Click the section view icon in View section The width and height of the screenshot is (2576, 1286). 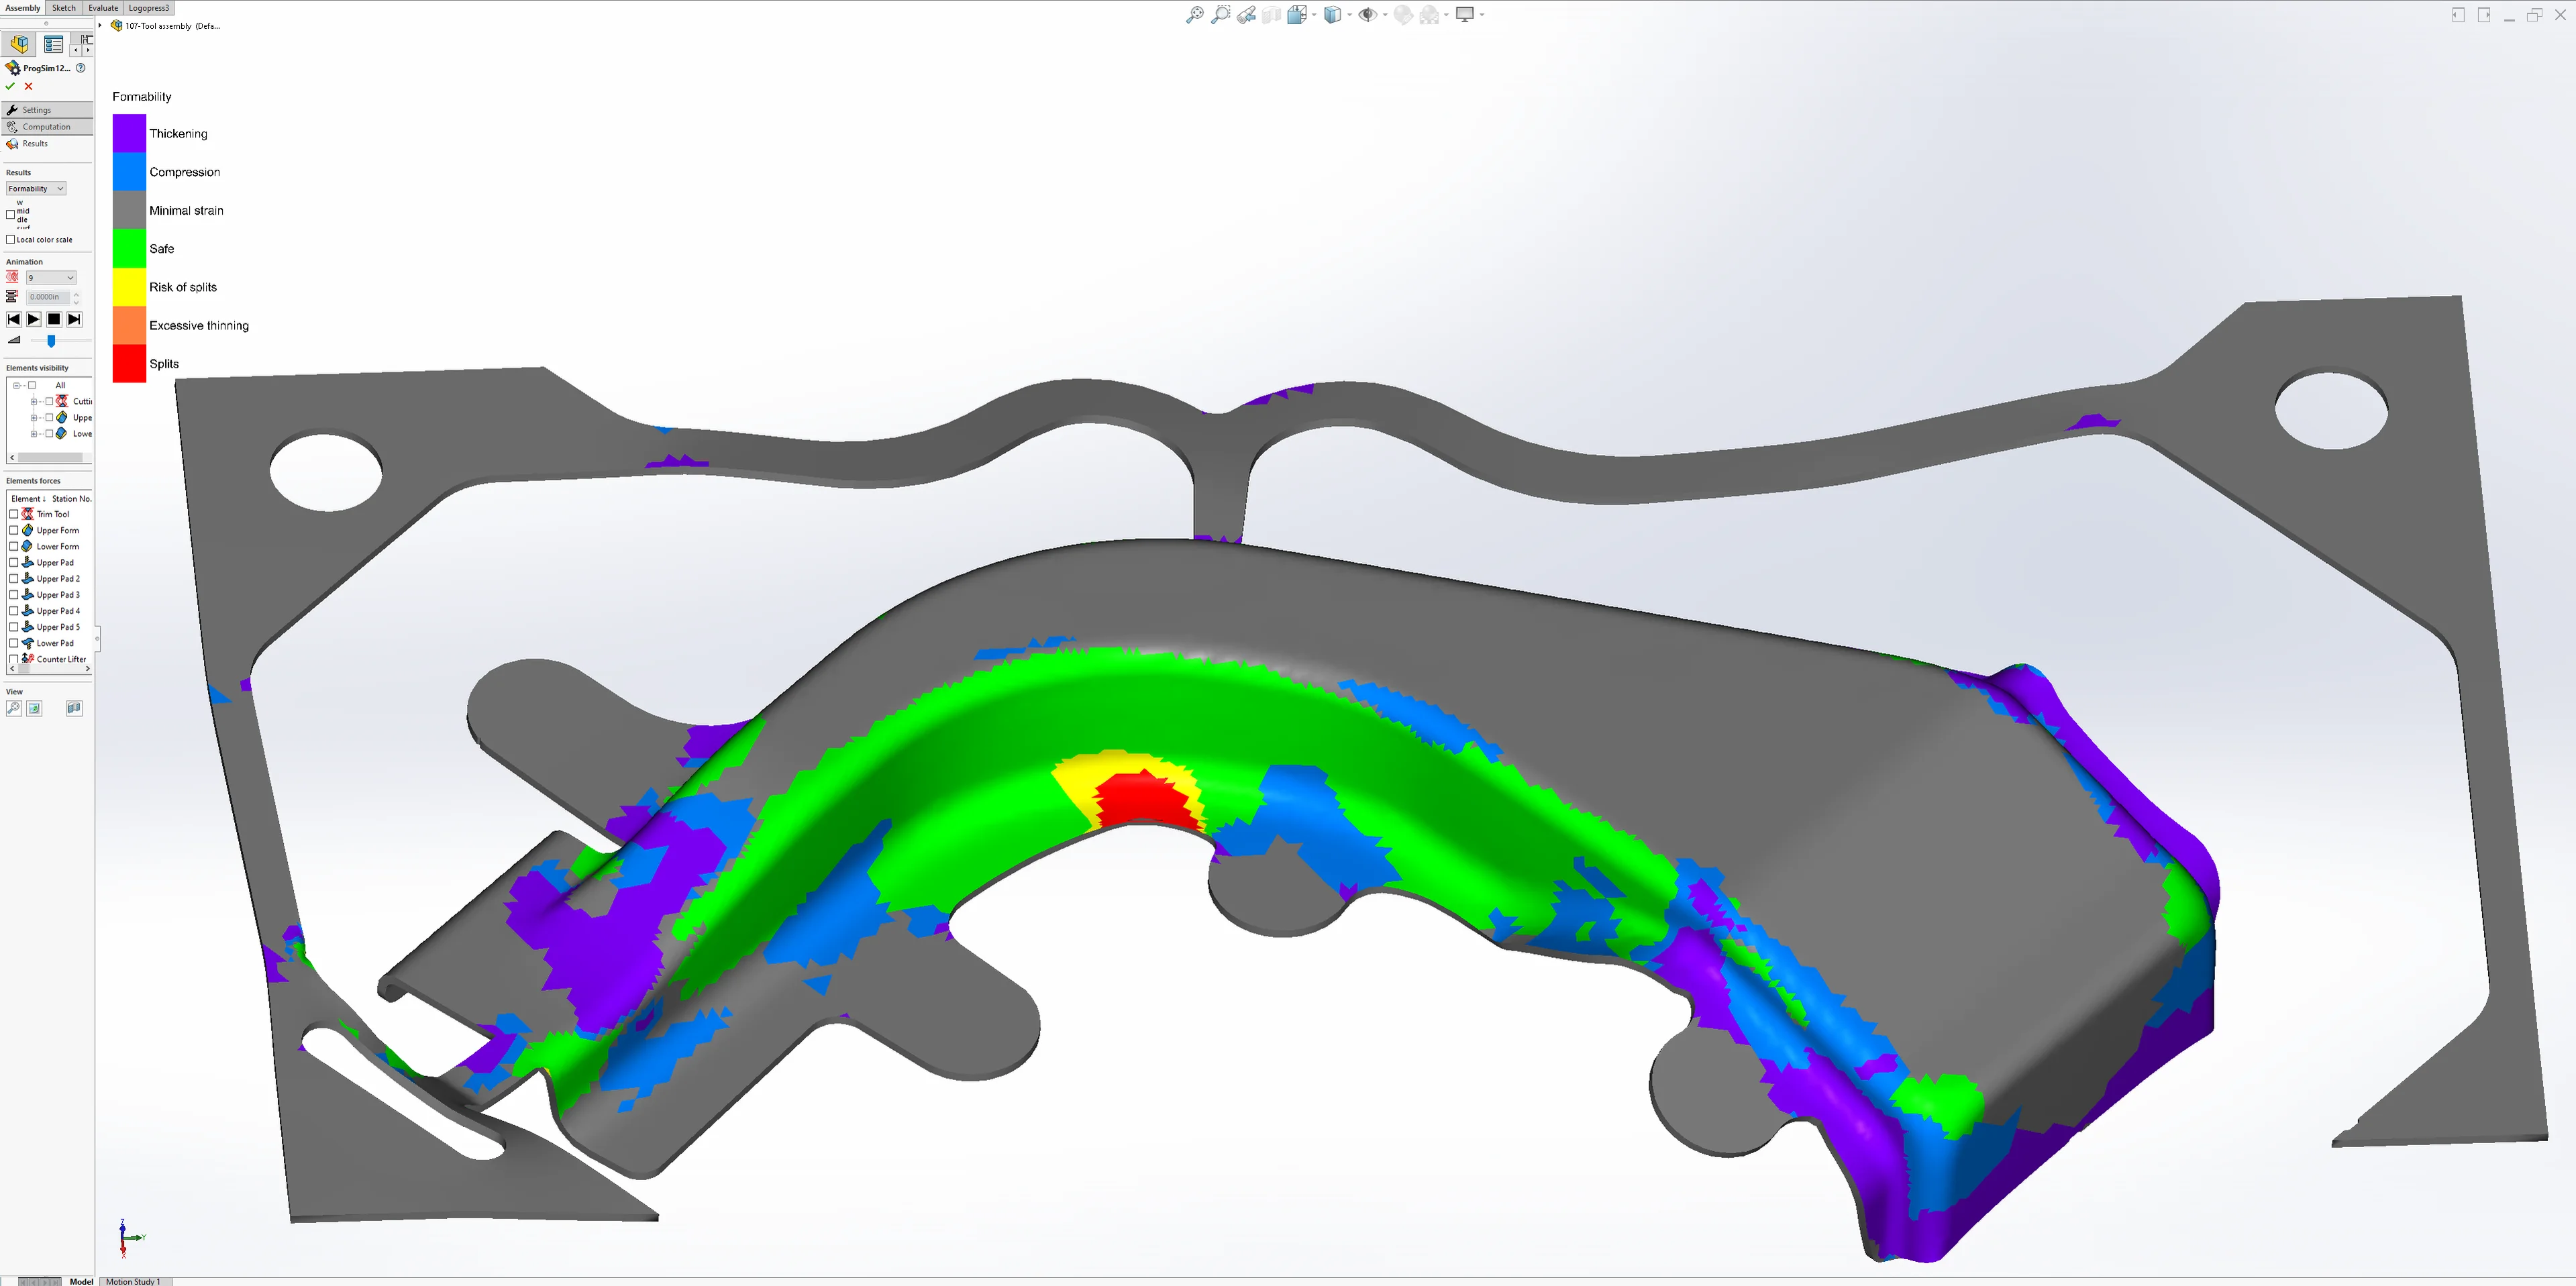coord(74,708)
